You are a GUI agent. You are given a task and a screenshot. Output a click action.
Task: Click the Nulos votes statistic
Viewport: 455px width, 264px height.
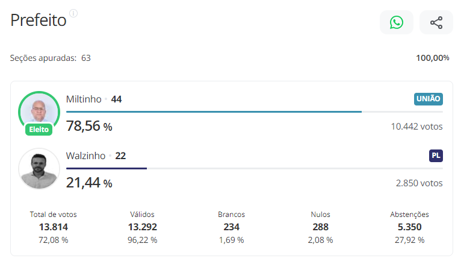[x=320, y=227]
